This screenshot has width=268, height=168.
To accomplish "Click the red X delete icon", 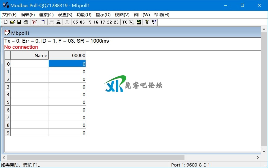I will click(x=35, y=22).
